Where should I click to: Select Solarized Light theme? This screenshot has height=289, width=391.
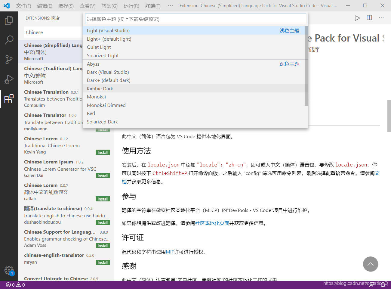click(x=194, y=55)
